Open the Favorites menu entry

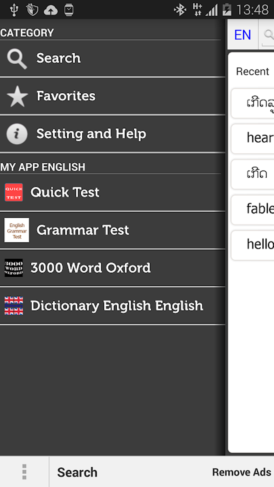point(66,96)
